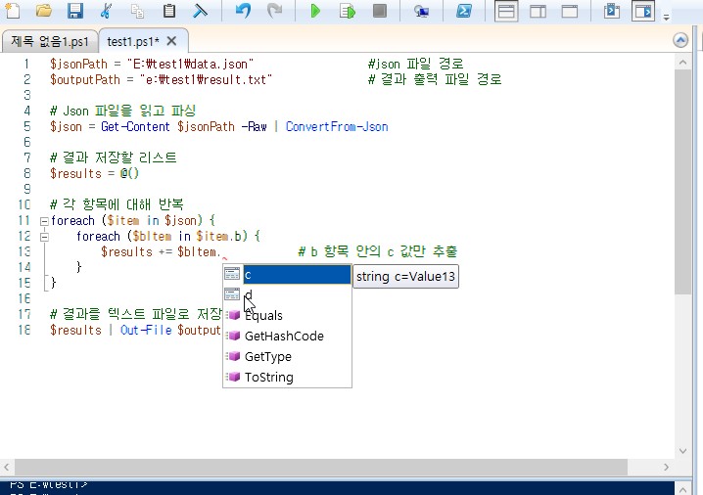703x495 pixels.
Task: Clear the console pane icon
Action: (x=200, y=10)
